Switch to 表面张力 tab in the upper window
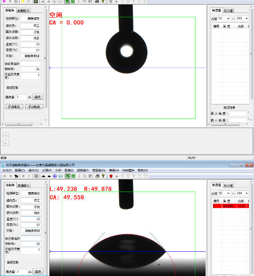Viewport: 254px width, 276px height. tap(23, 11)
